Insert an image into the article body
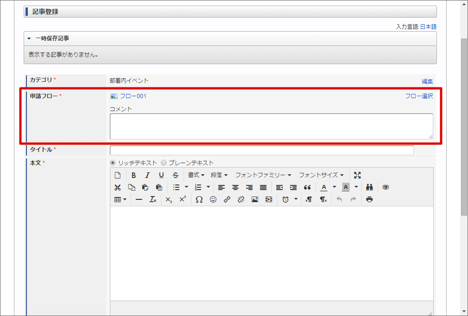Image resolution: width=468 pixels, height=316 pixels. tap(255, 199)
